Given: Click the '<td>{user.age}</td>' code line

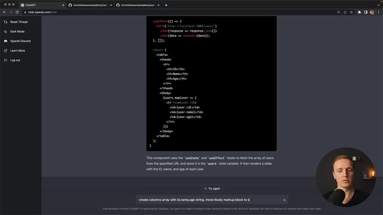Looking at the screenshot, I should 186,117.
